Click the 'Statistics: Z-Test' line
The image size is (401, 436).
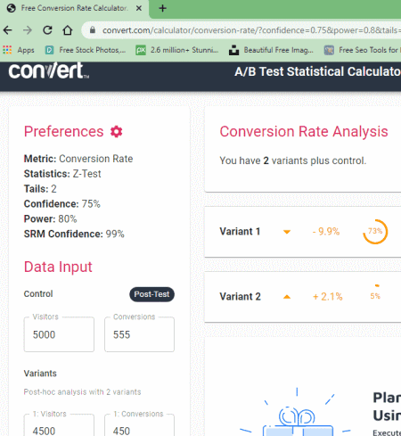(x=62, y=174)
